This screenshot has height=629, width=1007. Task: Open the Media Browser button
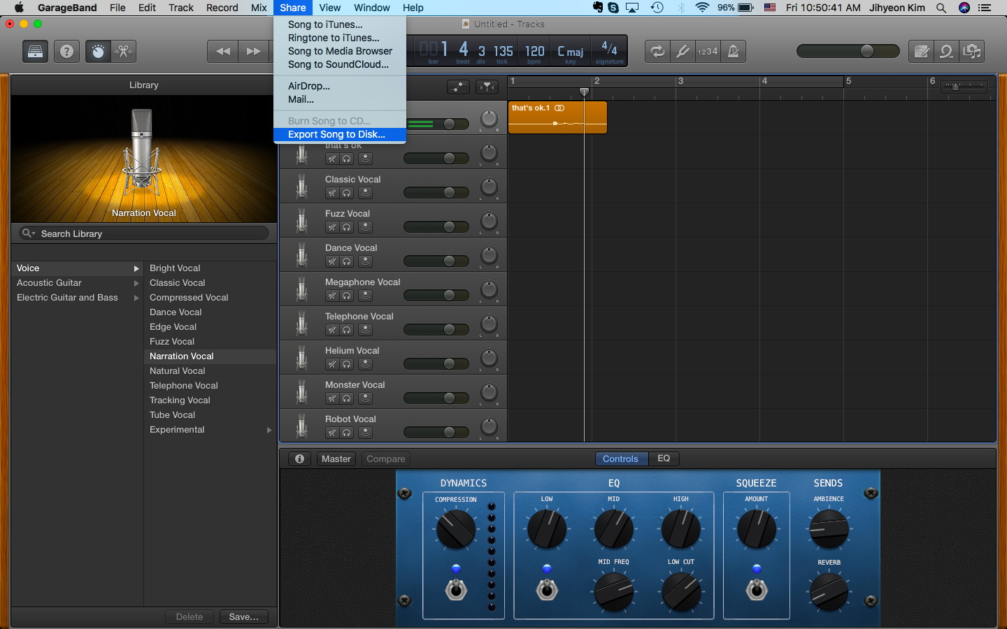(x=972, y=52)
